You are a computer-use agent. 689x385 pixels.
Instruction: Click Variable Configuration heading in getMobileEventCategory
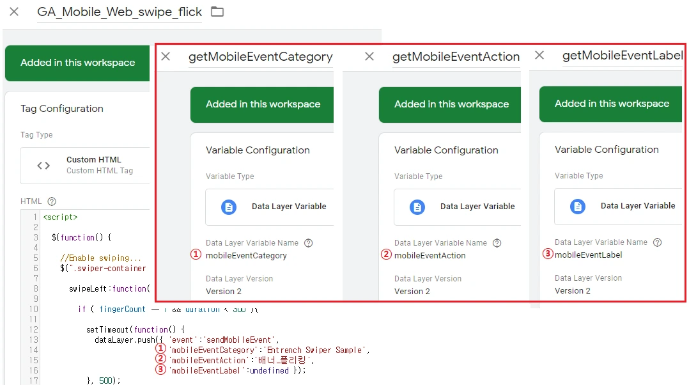pos(258,150)
